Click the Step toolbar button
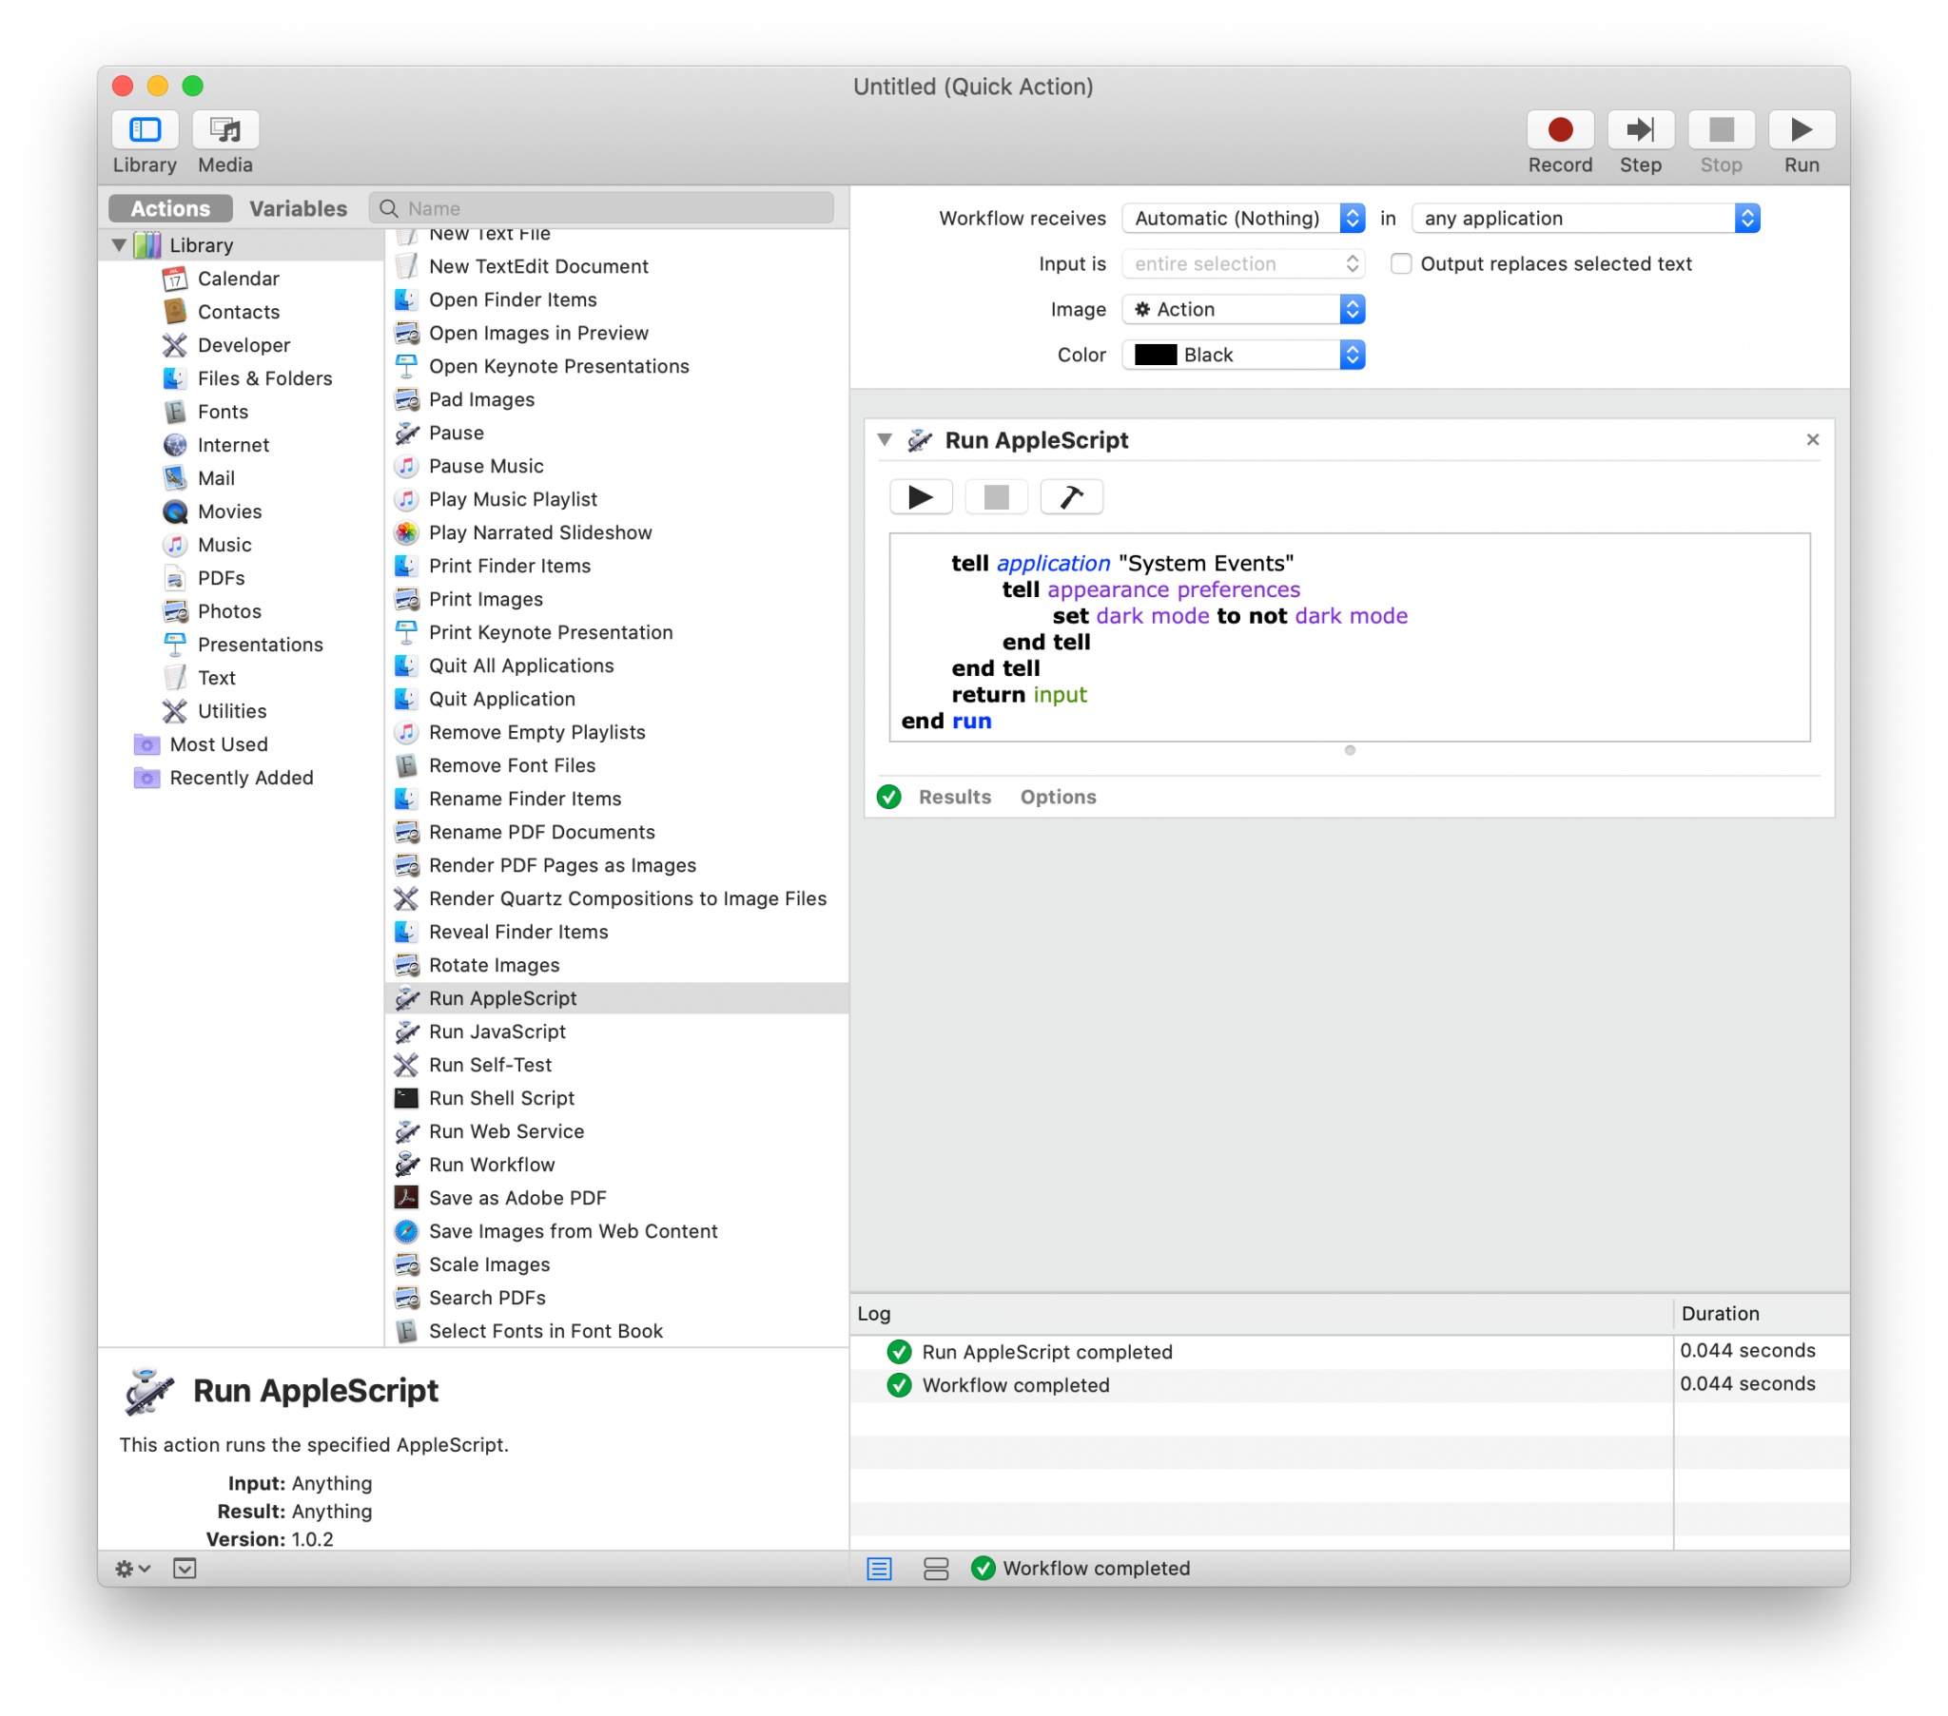 1640,129
